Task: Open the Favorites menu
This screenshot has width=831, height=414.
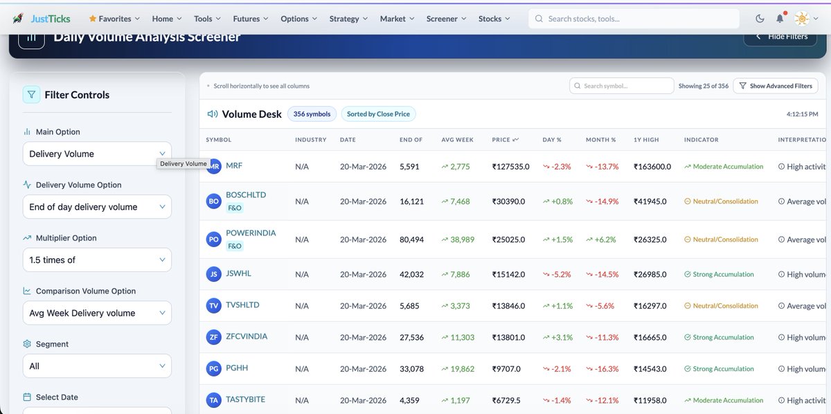Action: tap(114, 19)
